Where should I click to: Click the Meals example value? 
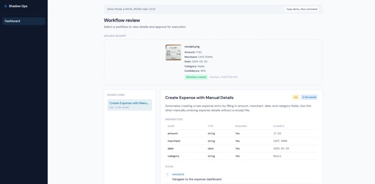[277, 156]
